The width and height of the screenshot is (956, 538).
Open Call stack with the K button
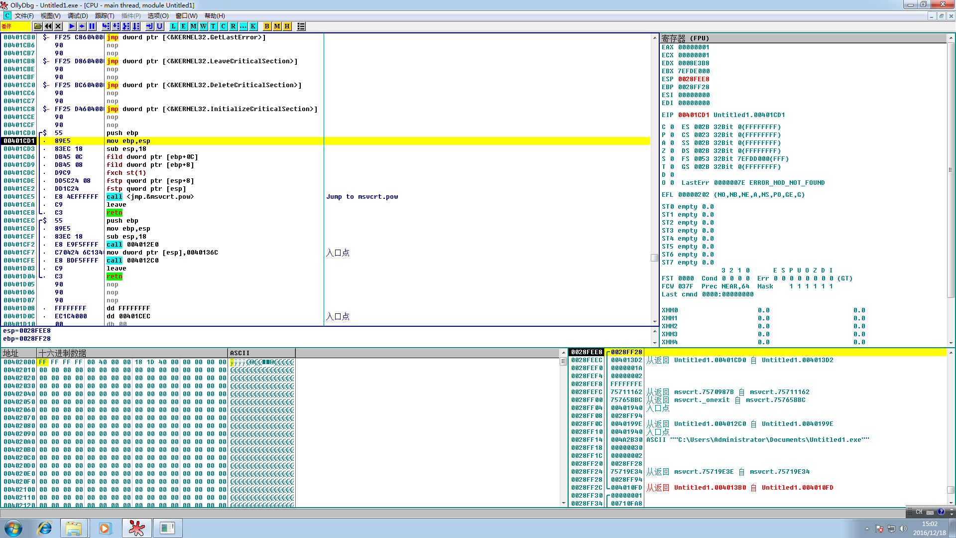(x=253, y=26)
